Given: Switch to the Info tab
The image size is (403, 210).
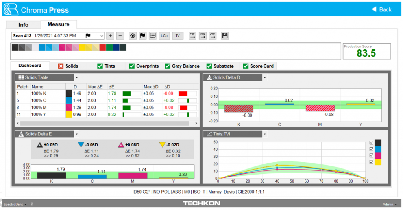Looking at the screenshot, I should (24, 25).
